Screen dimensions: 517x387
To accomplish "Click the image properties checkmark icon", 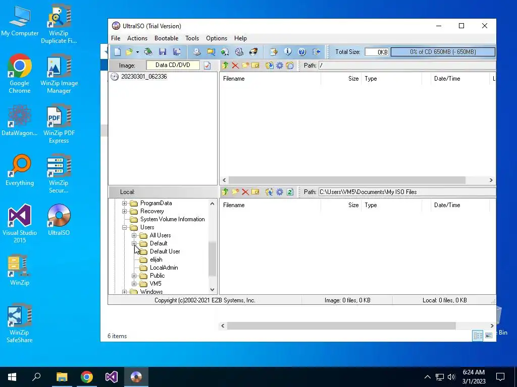I will (207, 66).
